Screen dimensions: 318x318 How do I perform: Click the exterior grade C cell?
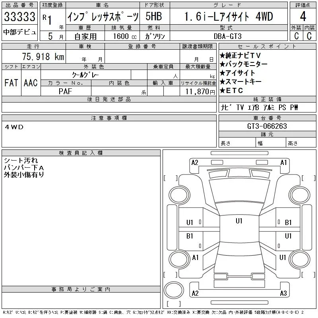point(297,36)
